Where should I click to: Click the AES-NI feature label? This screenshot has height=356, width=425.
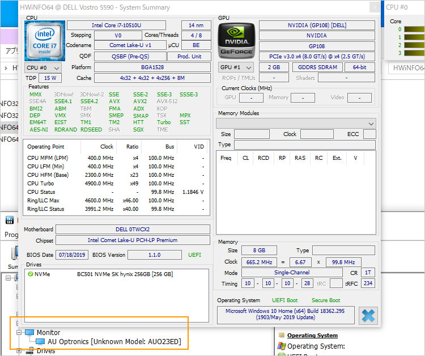pyautogui.click(x=39, y=130)
